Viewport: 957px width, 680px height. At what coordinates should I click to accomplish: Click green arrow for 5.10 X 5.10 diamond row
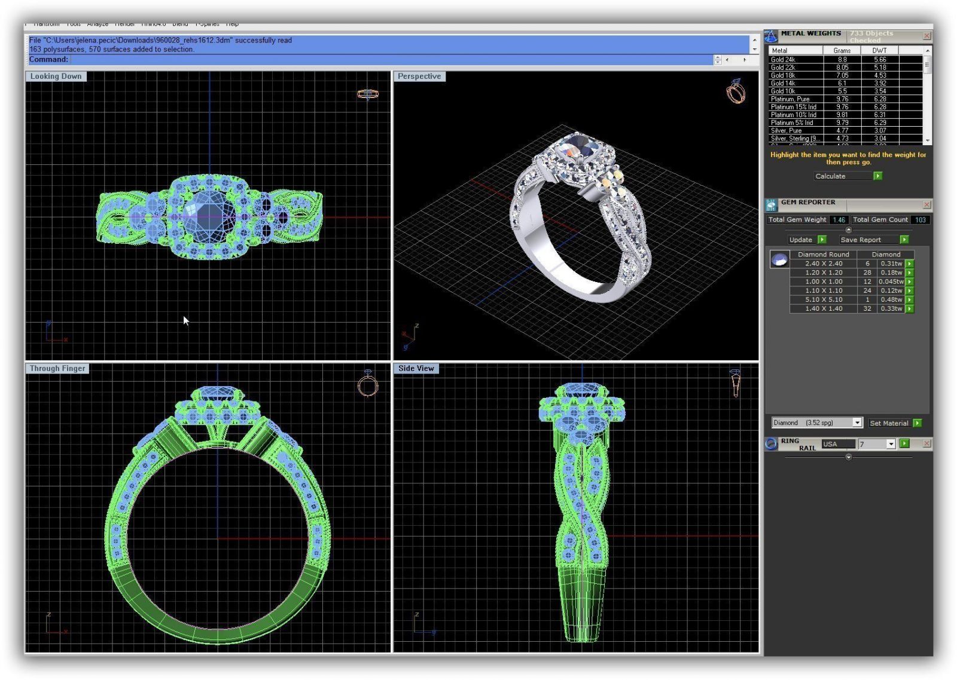(910, 300)
